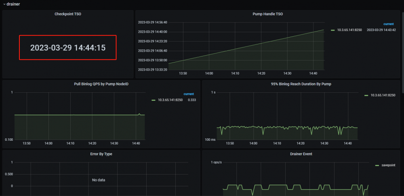
Task: Open the Checkpoint TSO panel title menu
Action: click(x=67, y=14)
